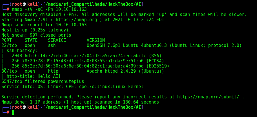Click the VERSION column header
This screenshot has width=257, height=117.
point(96,40)
